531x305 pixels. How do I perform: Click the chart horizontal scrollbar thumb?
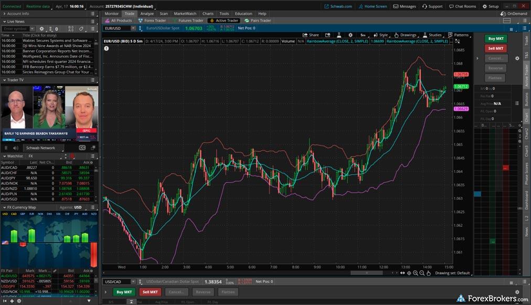[x=366, y=273]
